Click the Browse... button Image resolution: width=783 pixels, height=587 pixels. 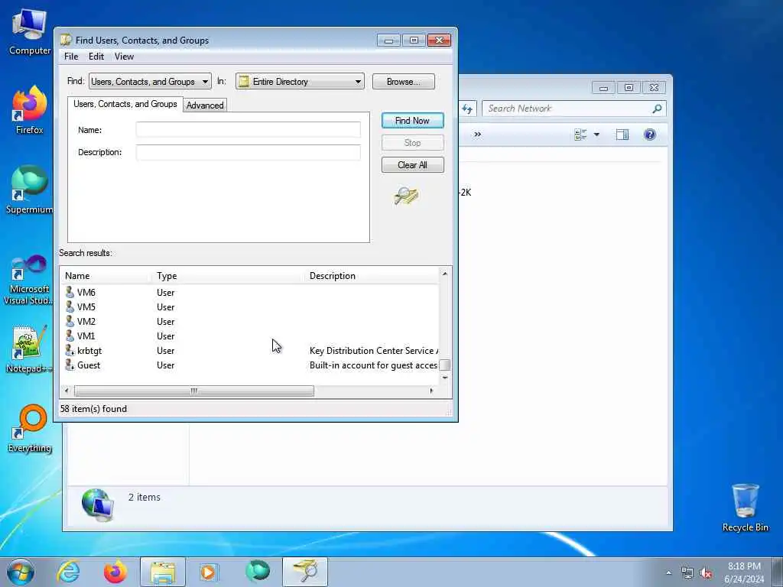click(x=404, y=81)
